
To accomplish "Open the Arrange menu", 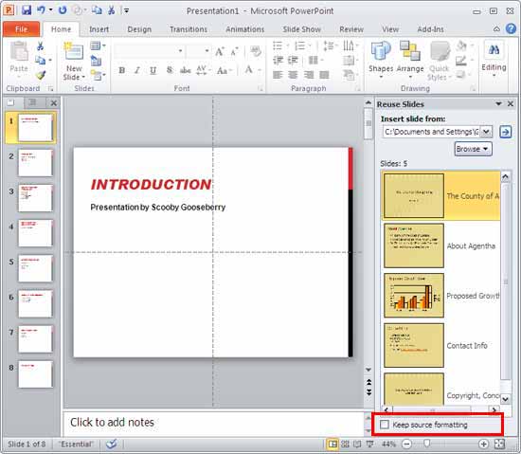I will coord(410,59).
